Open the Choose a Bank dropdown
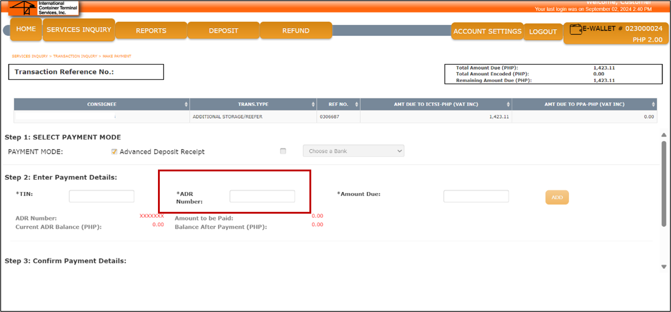The width and height of the screenshot is (671, 312). 353,151
